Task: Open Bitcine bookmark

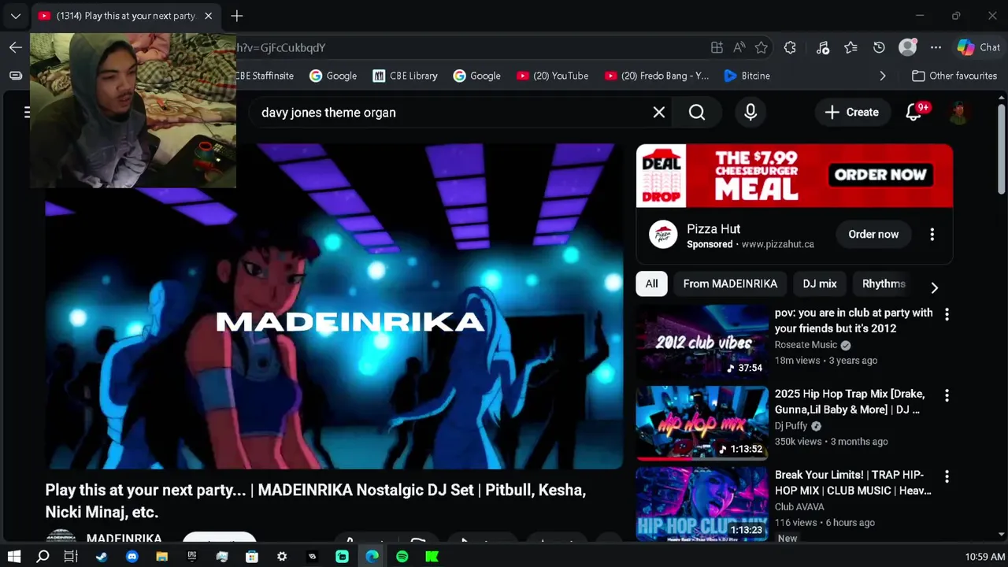Action: [x=747, y=76]
